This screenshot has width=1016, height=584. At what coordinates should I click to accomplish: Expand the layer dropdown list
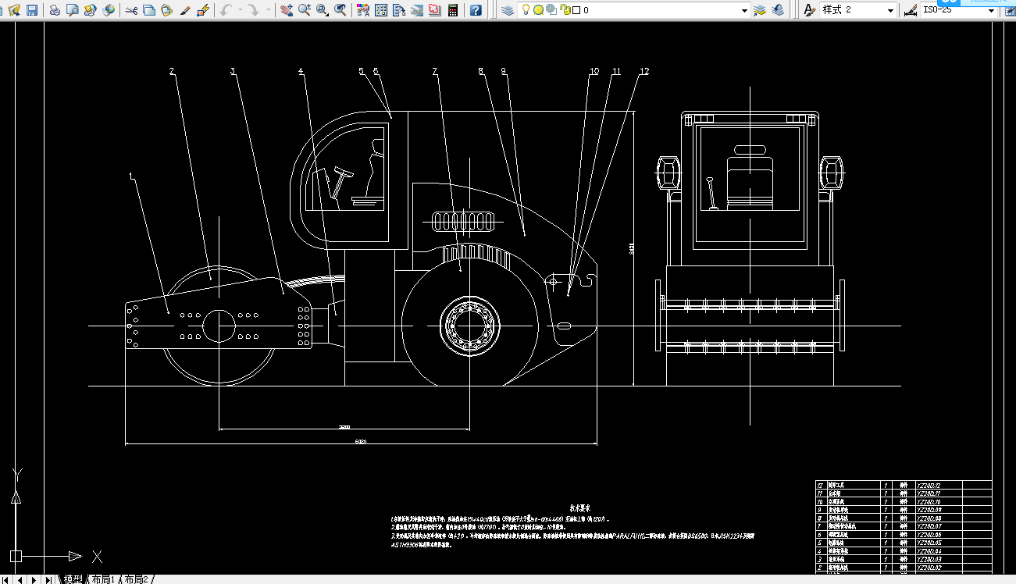(x=744, y=10)
